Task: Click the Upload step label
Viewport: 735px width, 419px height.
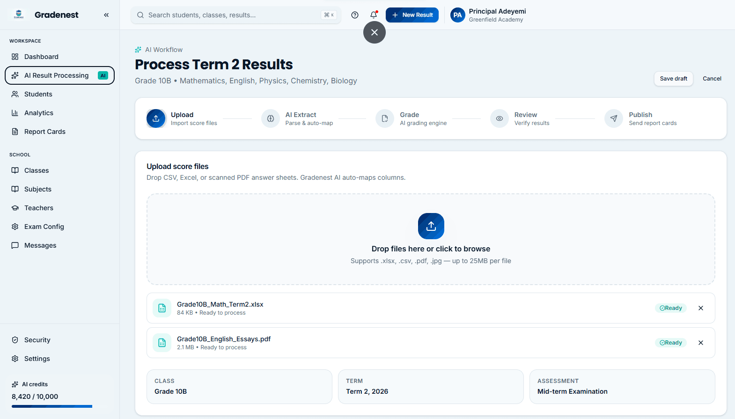Action: (182, 115)
